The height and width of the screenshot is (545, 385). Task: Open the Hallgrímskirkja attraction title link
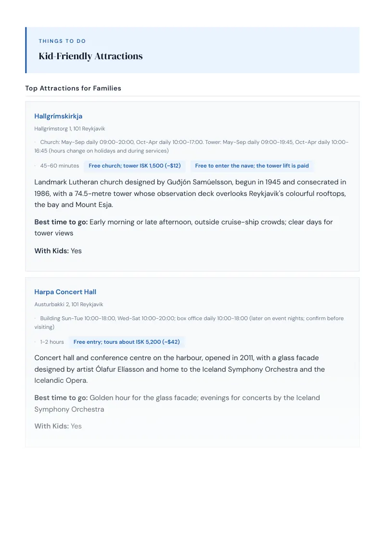(x=58, y=116)
